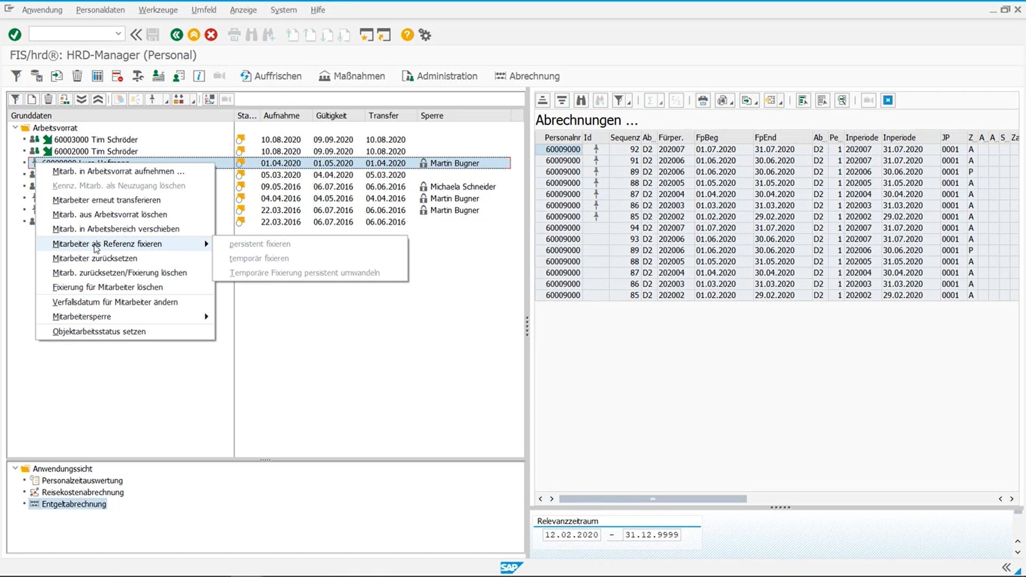1026x577 pixels.
Task: Click the Abrechnung button
Action: point(527,76)
